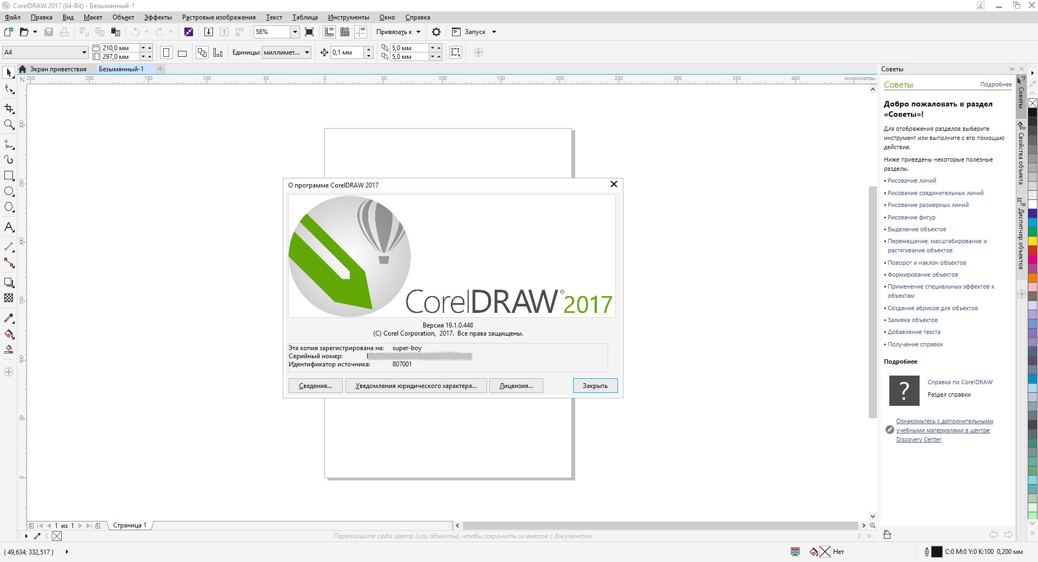The width and height of the screenshot is (1038, 562).
Task: Toggle treat as filled option
Action: click(x=456, y=52)
